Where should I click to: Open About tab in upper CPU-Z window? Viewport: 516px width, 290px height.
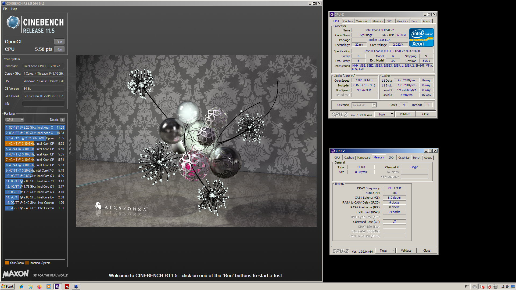coord(427,21)
